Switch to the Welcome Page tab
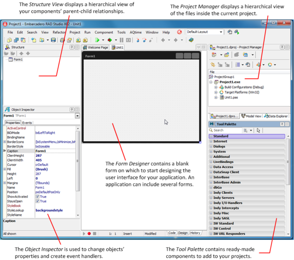294x260 pixels. click(x=96, y=47)
